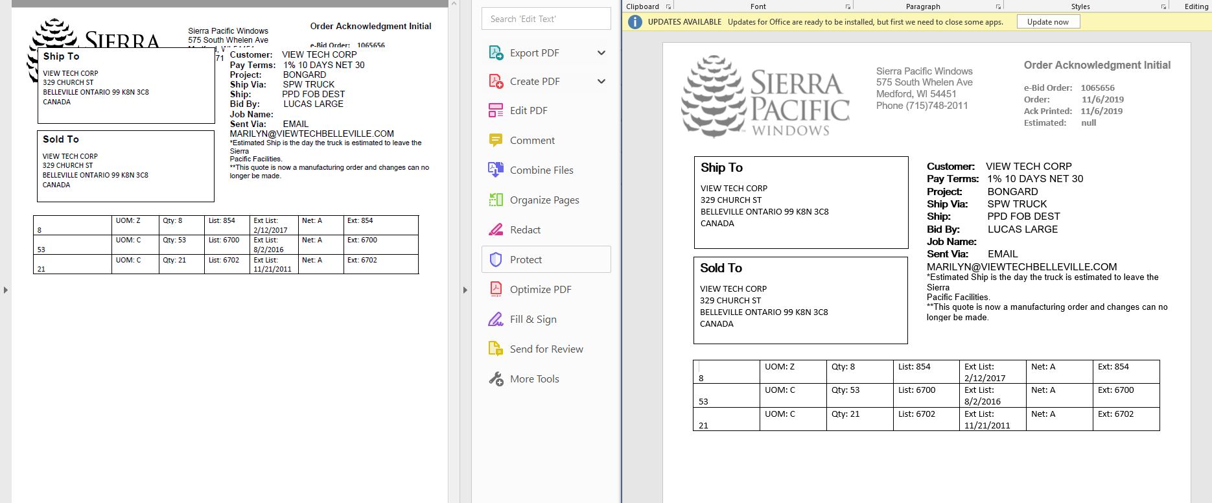
Task: Select the Combine Files tool
Action: coord(541,170)
